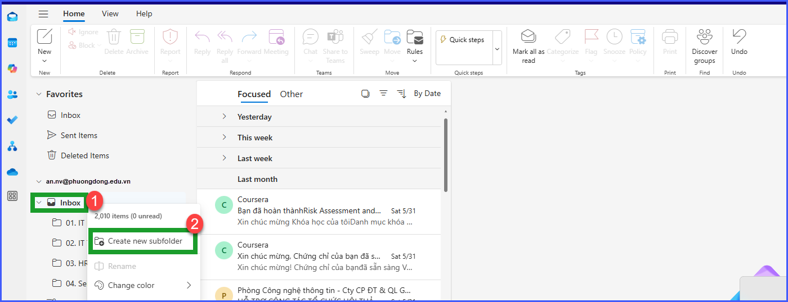Open Favorites Inbox folder

click(70, 115)
